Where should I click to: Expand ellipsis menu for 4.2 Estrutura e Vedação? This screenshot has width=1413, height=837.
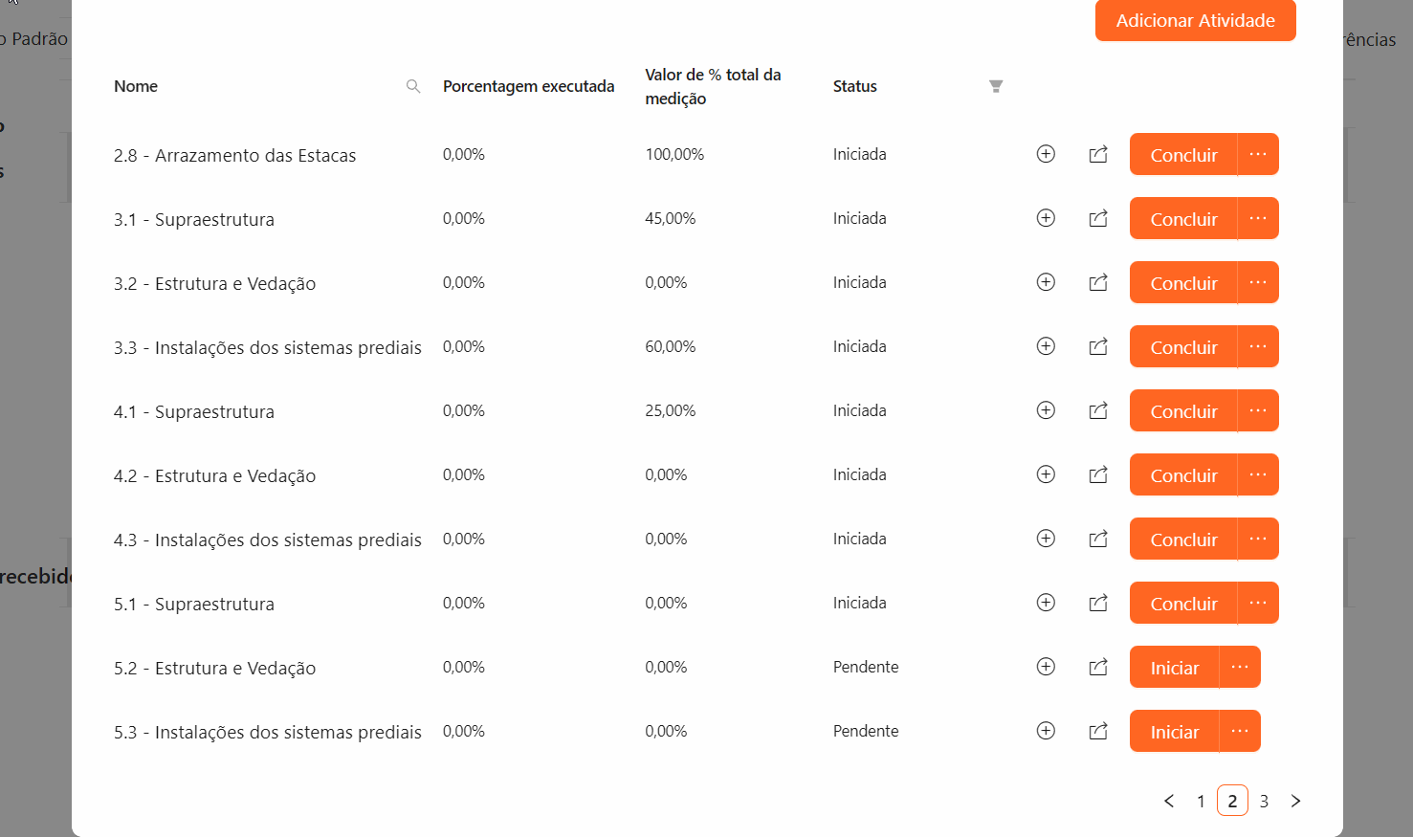point(1258,474)
